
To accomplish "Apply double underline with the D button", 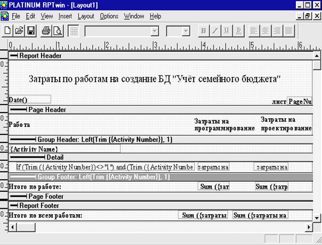I will 238,31.
